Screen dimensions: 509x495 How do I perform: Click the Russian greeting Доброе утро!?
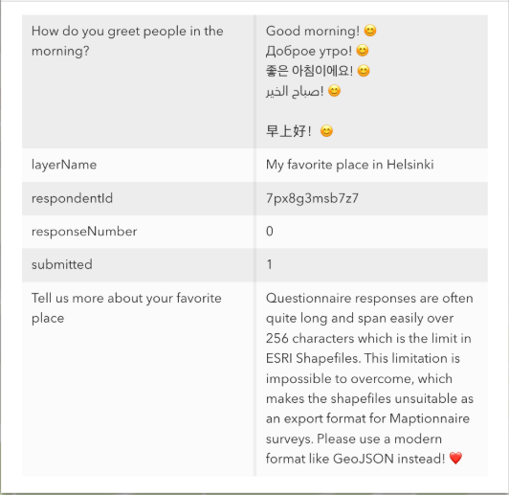pos(309,51)
